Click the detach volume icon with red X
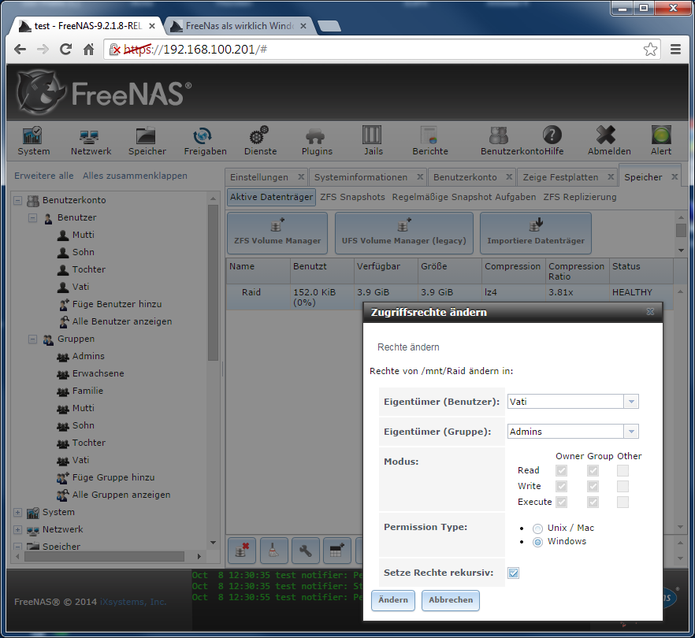The height and width of the screenshot is (638, 695). [242, 551]
